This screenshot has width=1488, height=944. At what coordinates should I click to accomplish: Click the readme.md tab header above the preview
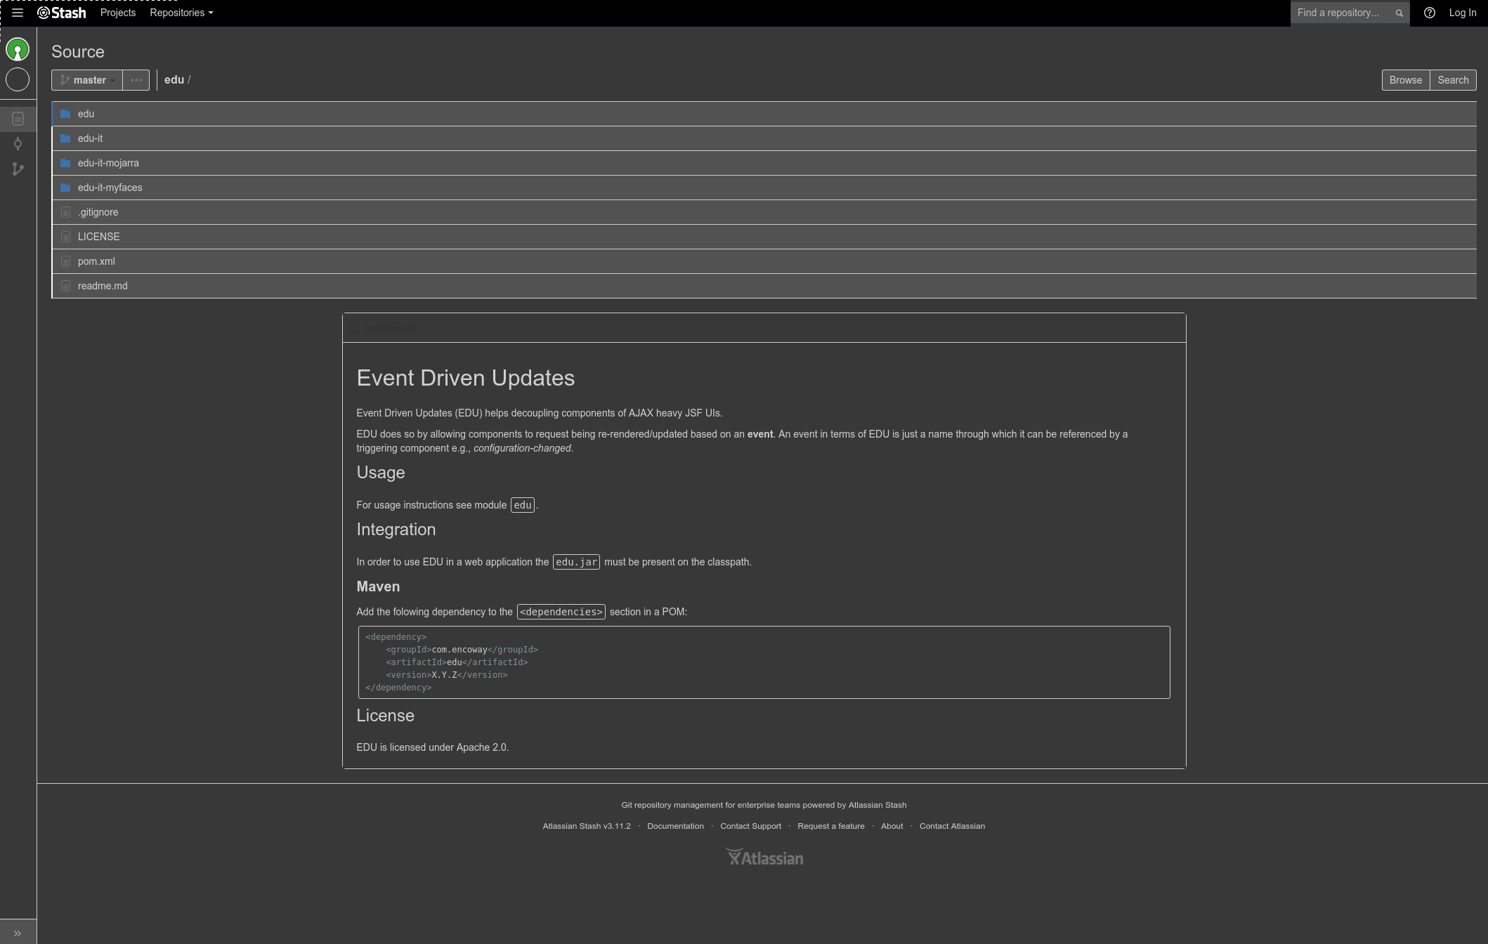point(391,327)
